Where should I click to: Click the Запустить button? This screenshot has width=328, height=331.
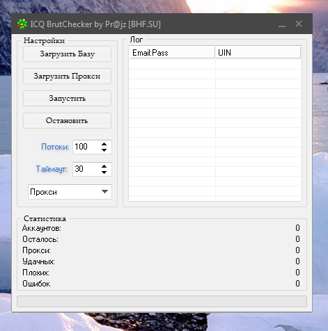pyautogui.click(x=67, y=99)
